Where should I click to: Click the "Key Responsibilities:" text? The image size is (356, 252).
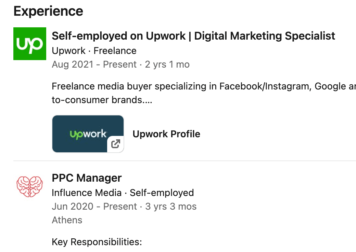(x=97, y=242)
